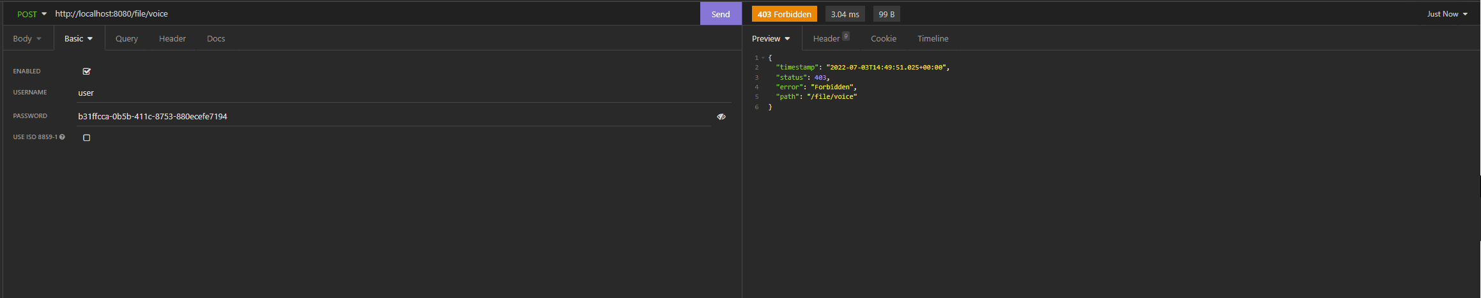Collapse the JSON response fold arrow
The image size is (1481, 298).
(x=763, y=58)
